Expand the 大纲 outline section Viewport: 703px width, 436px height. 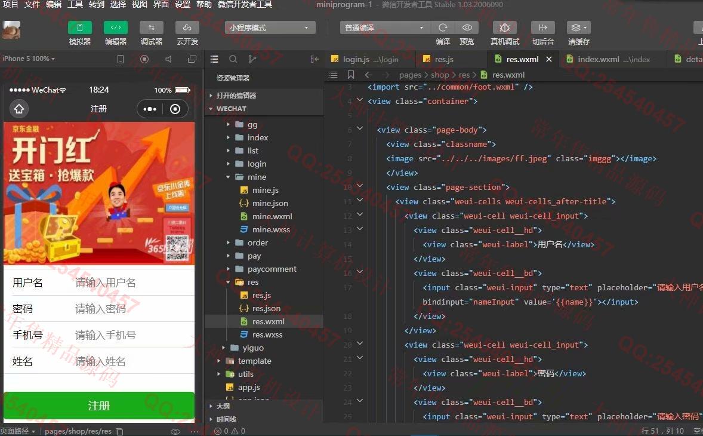tap(264, 406)
